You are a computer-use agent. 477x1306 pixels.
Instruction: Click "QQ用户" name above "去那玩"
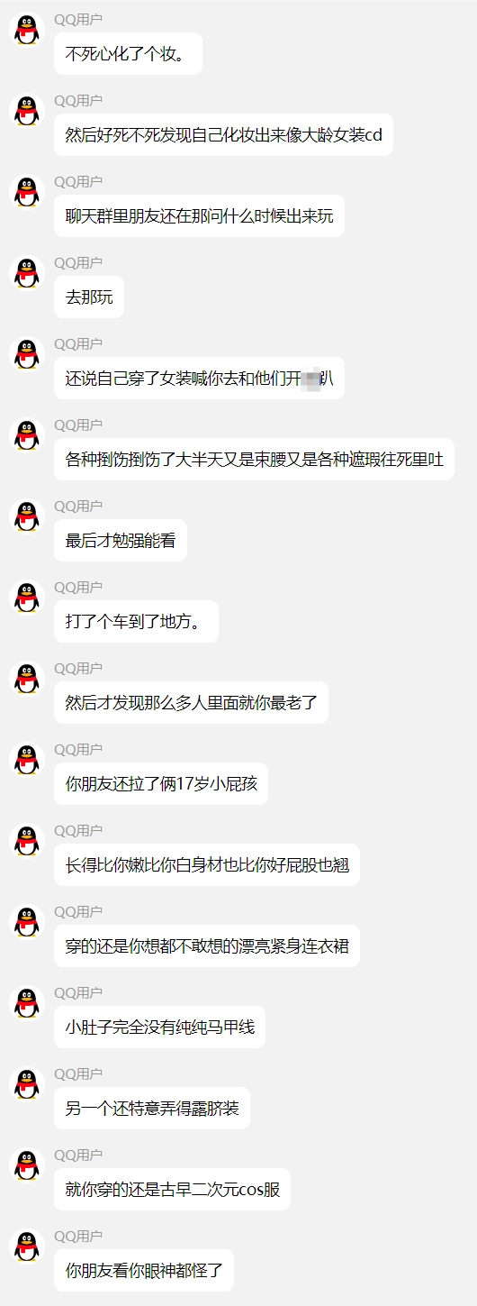78,262
